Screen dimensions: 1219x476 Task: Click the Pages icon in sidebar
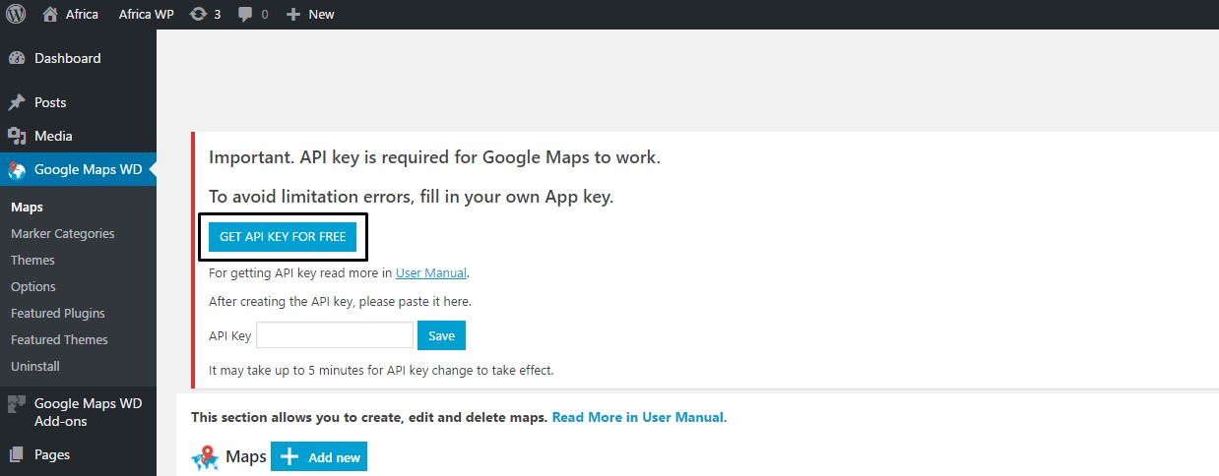click(17, 454)
